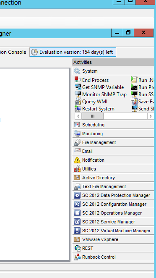
Task: Open SC 2012 Configuration Manager category
Action: [113, 204]
